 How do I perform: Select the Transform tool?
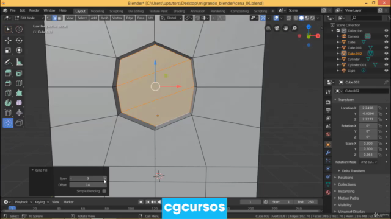coord(19,50)
